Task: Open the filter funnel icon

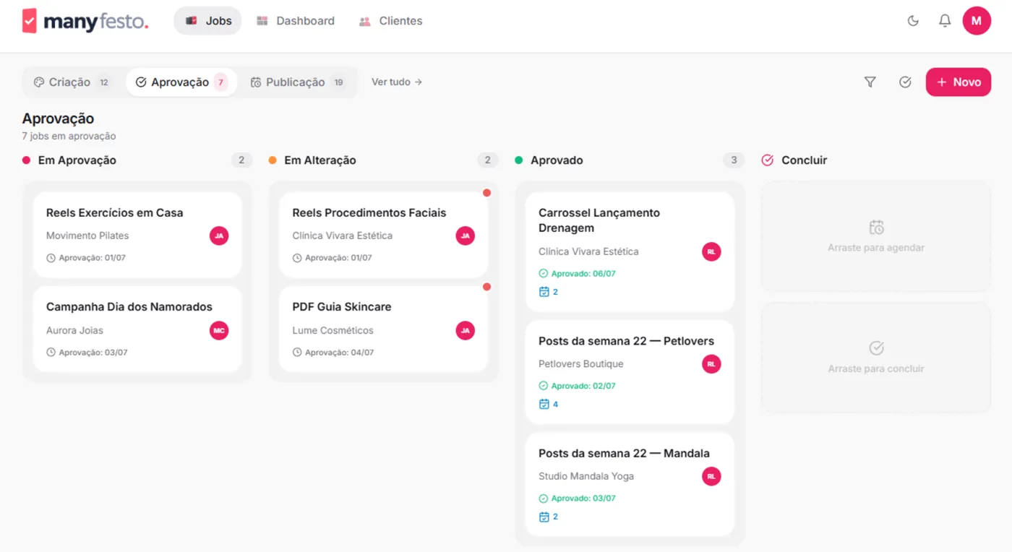Action: click(x=870, y=82)
